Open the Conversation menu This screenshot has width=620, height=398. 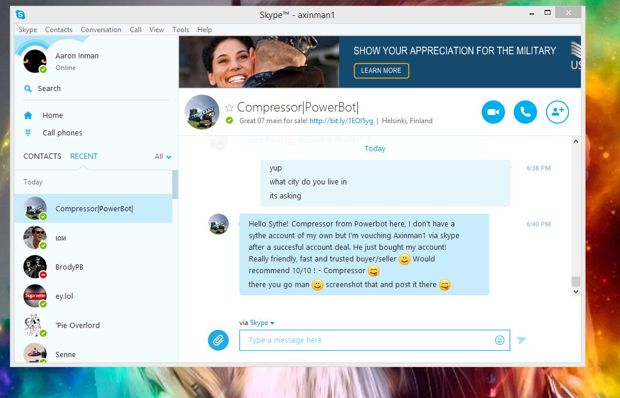point(101,30)
